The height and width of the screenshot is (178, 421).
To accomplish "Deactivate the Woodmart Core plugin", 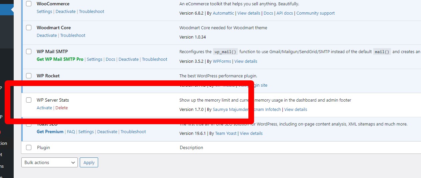I will (x=47, y=35).
